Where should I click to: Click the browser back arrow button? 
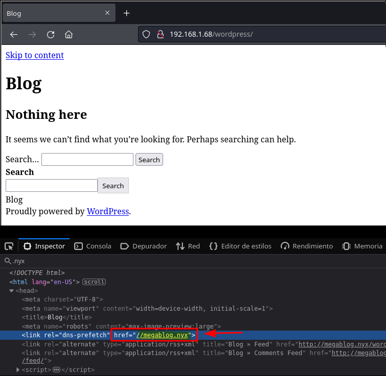click(x=14, y=35)
